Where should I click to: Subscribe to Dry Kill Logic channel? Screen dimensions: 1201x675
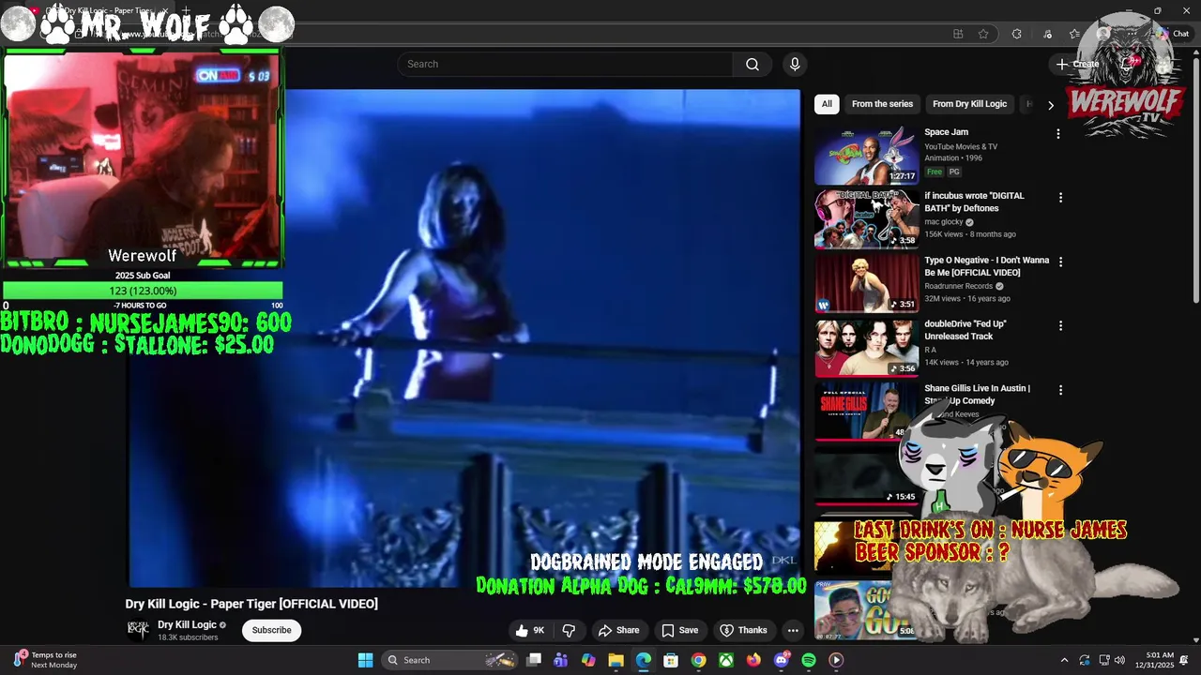[271, 630]
